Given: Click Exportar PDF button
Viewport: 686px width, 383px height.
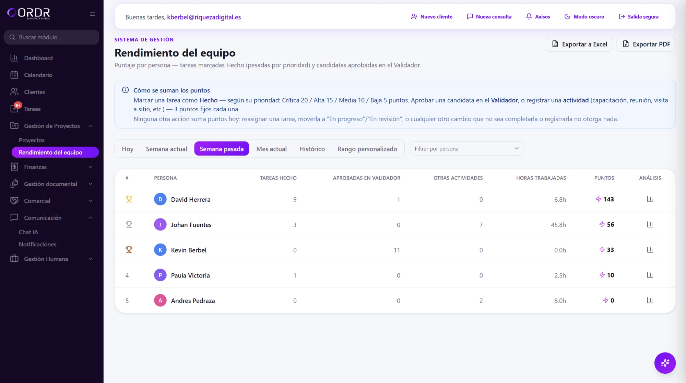Looking at the screenshot, I should pyautogui.click(x=646, y=44).
